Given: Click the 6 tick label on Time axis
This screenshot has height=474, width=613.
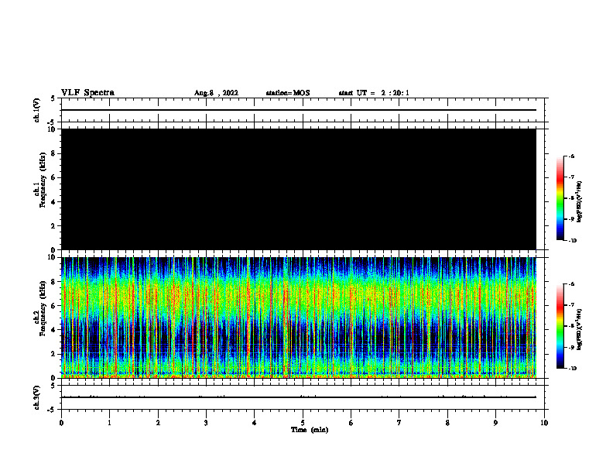Looking at the screenshot, I should pos(351,423).
